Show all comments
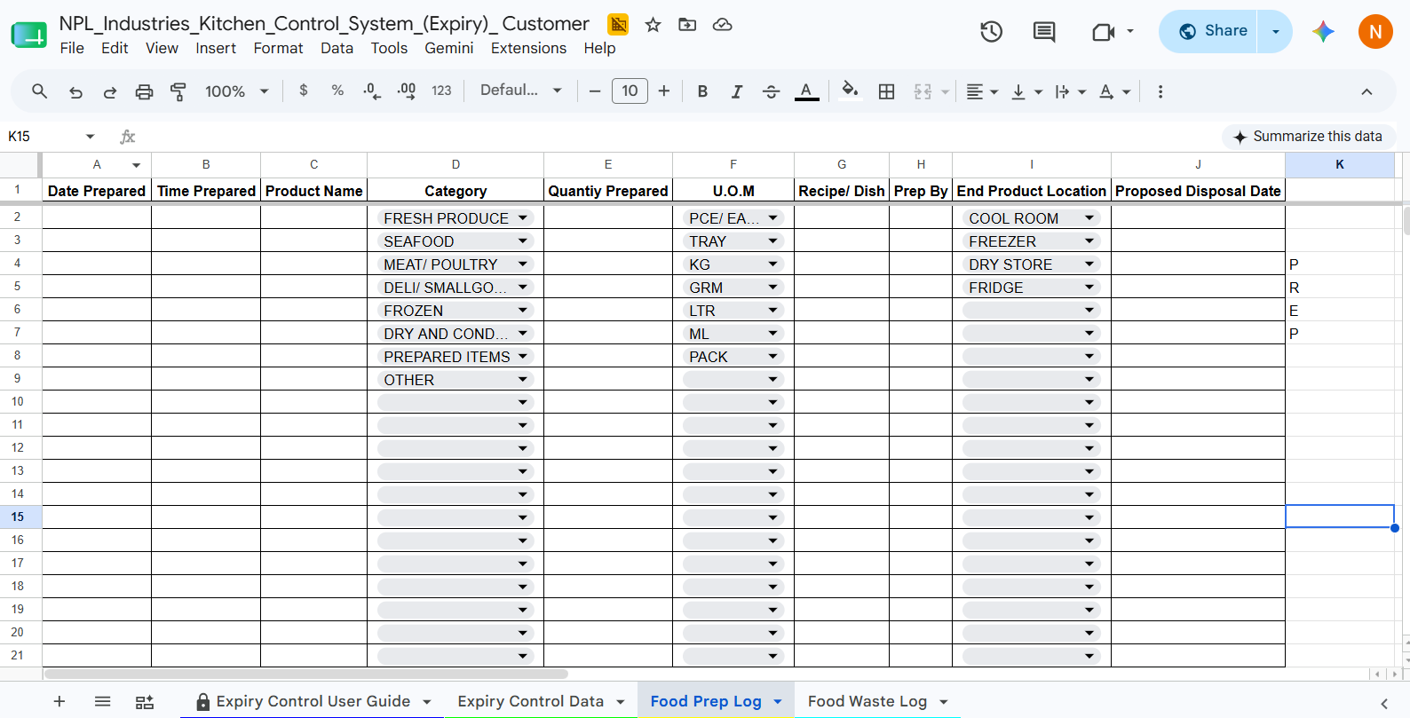This screenshot has height=718, width=1410. click(1044, 32)
